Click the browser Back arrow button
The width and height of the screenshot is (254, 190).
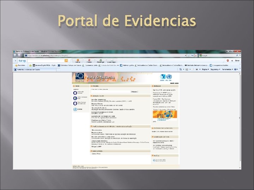pos(15,56)
